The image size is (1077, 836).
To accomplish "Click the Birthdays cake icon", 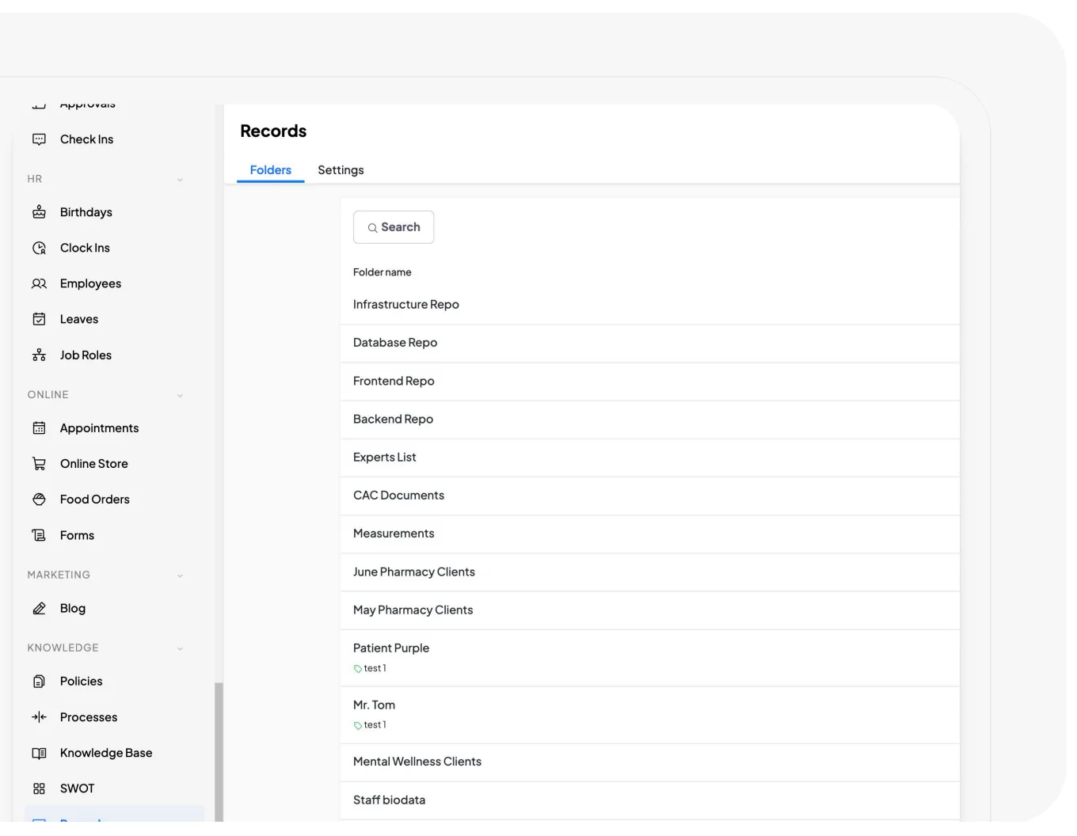I will pyautogui.click(x=39, y=212).
